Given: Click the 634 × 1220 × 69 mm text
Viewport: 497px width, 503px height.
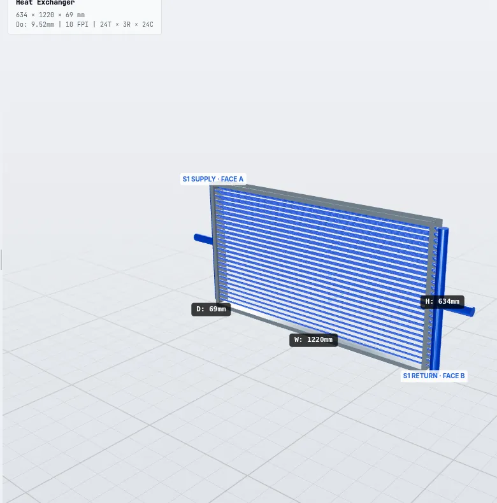Looking at the screenshot, I should tap(50, 15).
